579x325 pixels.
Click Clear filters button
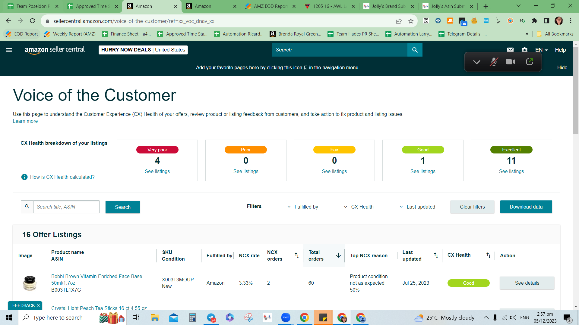click(x=472, y=207)
